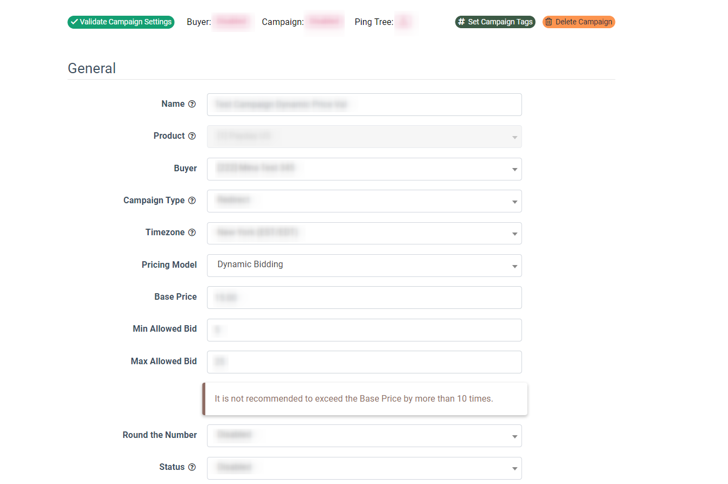Open the Round the Number dropdown
Viewport: 728px width, 484px height.
click(x=364, y=435)
